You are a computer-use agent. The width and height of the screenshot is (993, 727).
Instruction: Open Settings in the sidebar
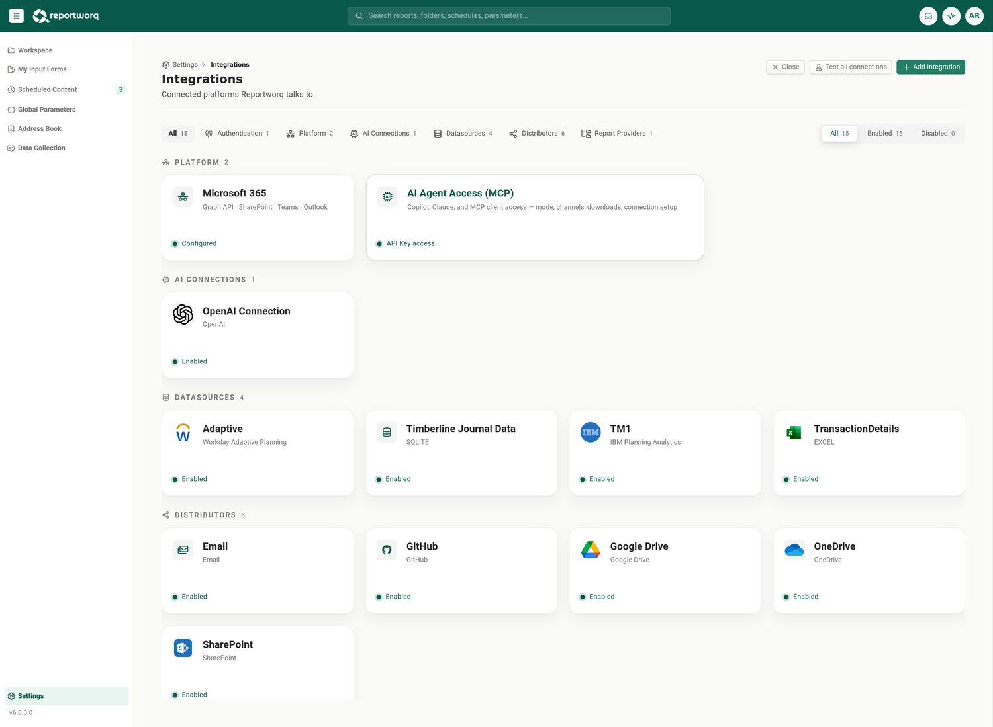tap(66, 696)
